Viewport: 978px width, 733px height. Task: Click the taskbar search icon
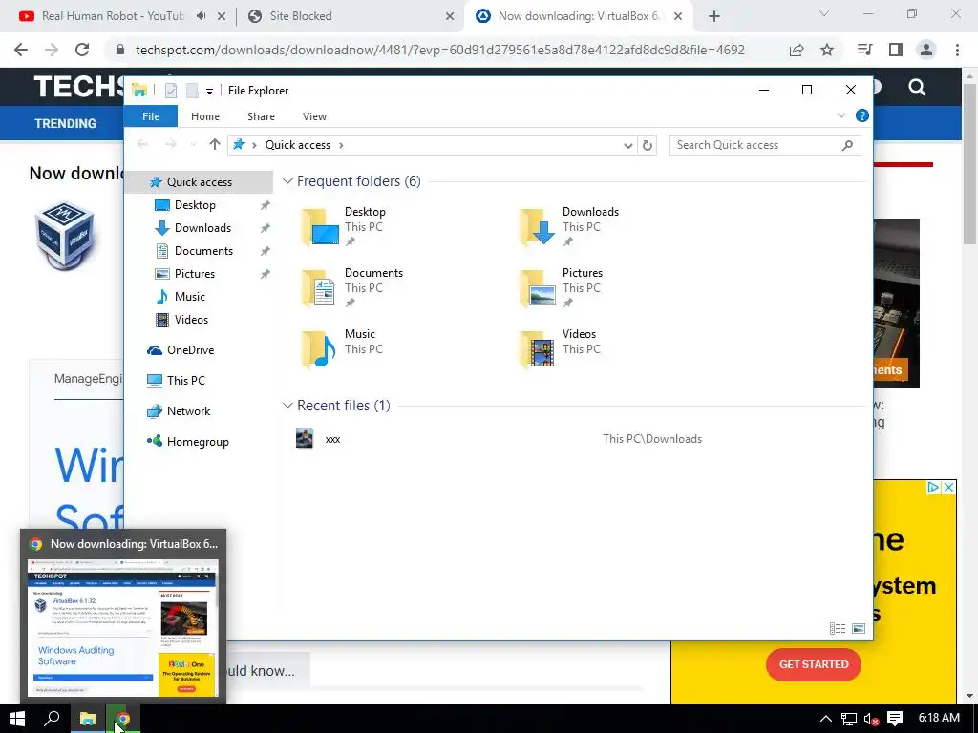click(x=53, y=720)
